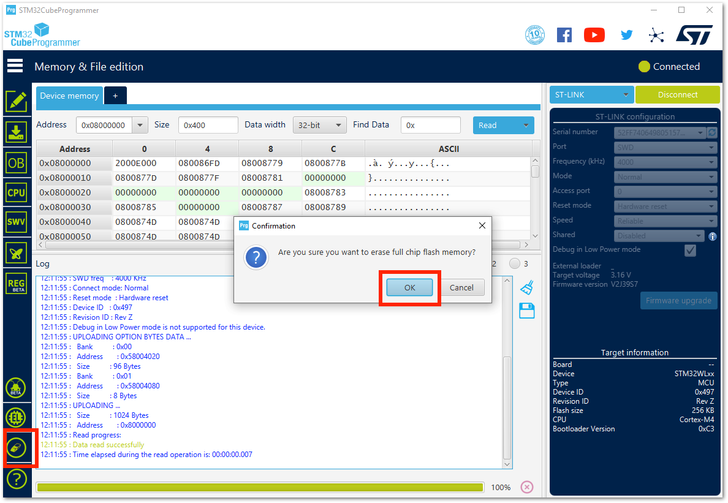This screenshot has width=728, height=503.
Task: Open the Port SWD dropdown
Action: pos(665,148)
